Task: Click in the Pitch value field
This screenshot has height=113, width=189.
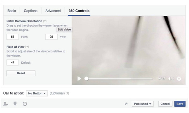Action: pyautogui.click(x=13, y=37)
